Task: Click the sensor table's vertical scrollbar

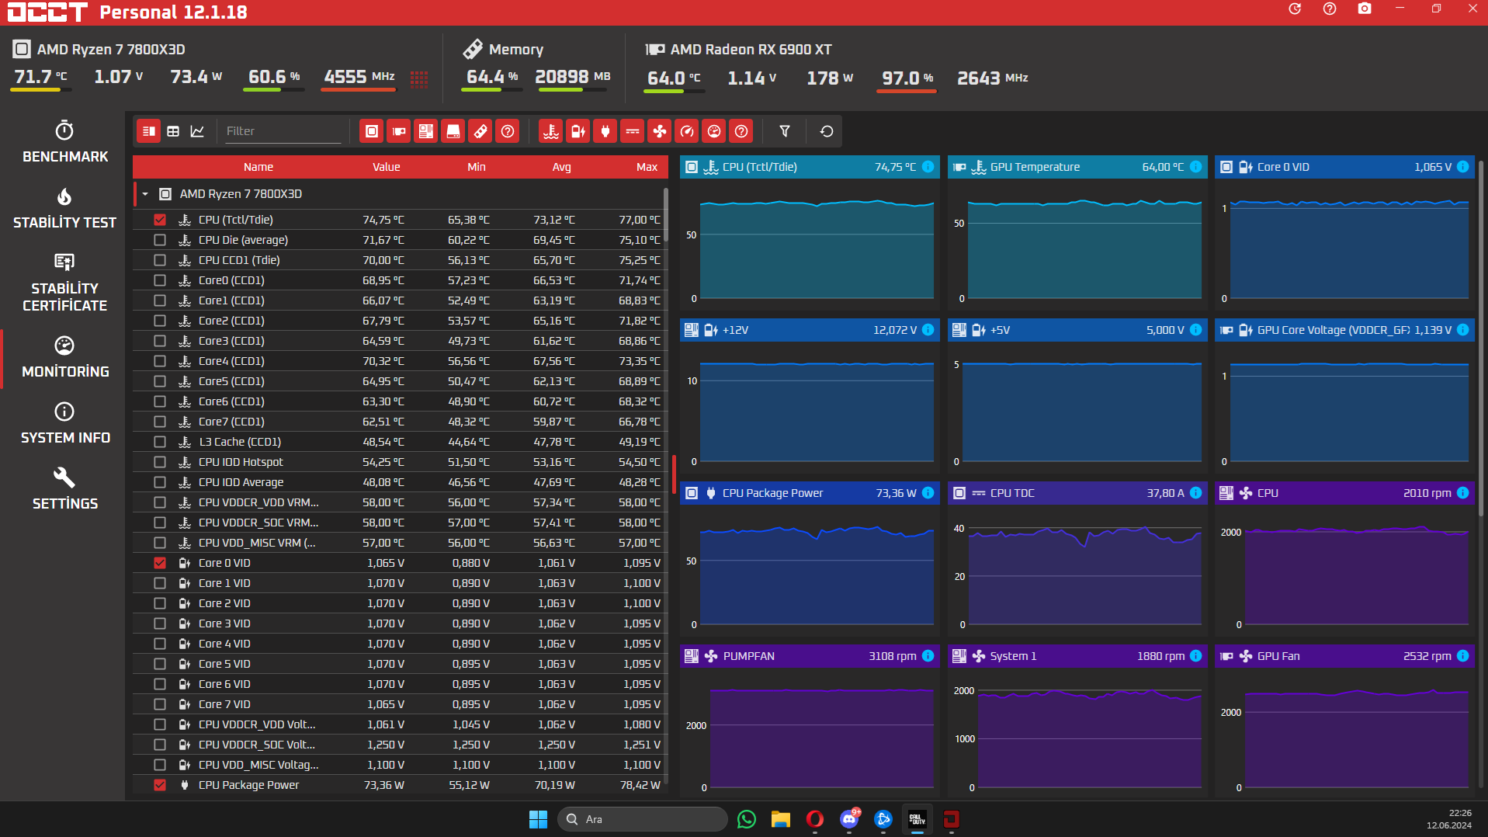Action: [666, 215]
